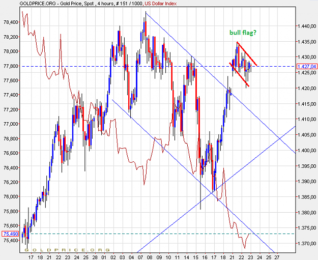The width and height of the screenshot is (318, 260).
Task: Click the GOLDPRICE.ORG title text
Action: [38, 4]
